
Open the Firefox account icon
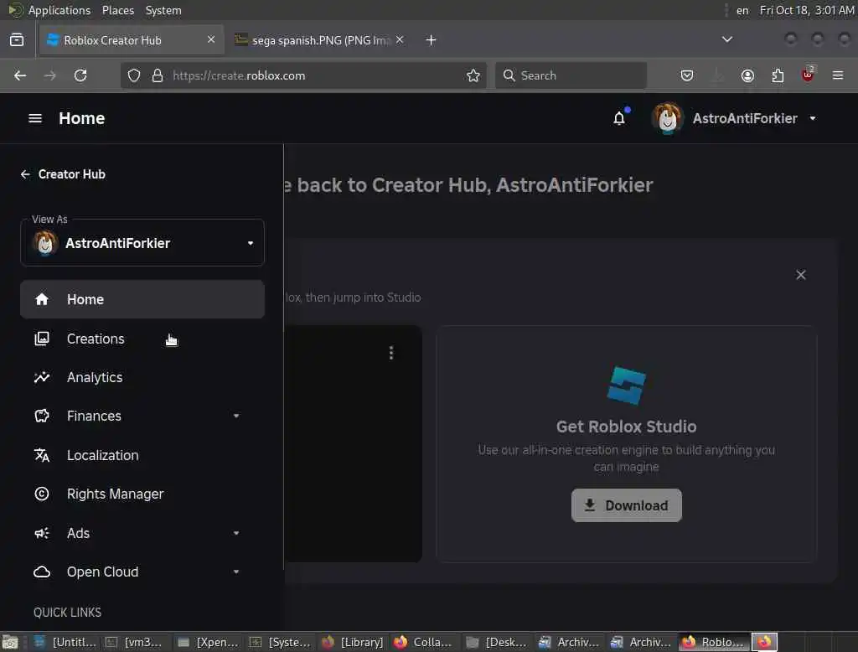pos(747,75)
